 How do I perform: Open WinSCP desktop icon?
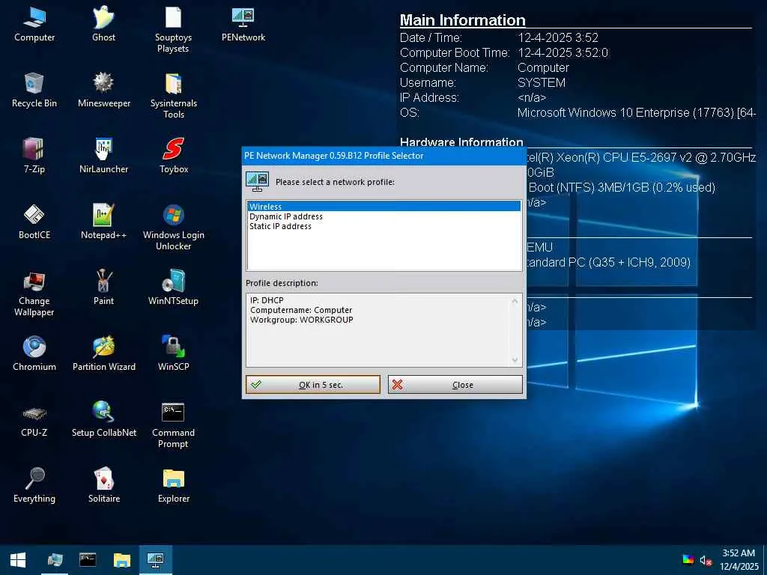click(x=173, y=353)
